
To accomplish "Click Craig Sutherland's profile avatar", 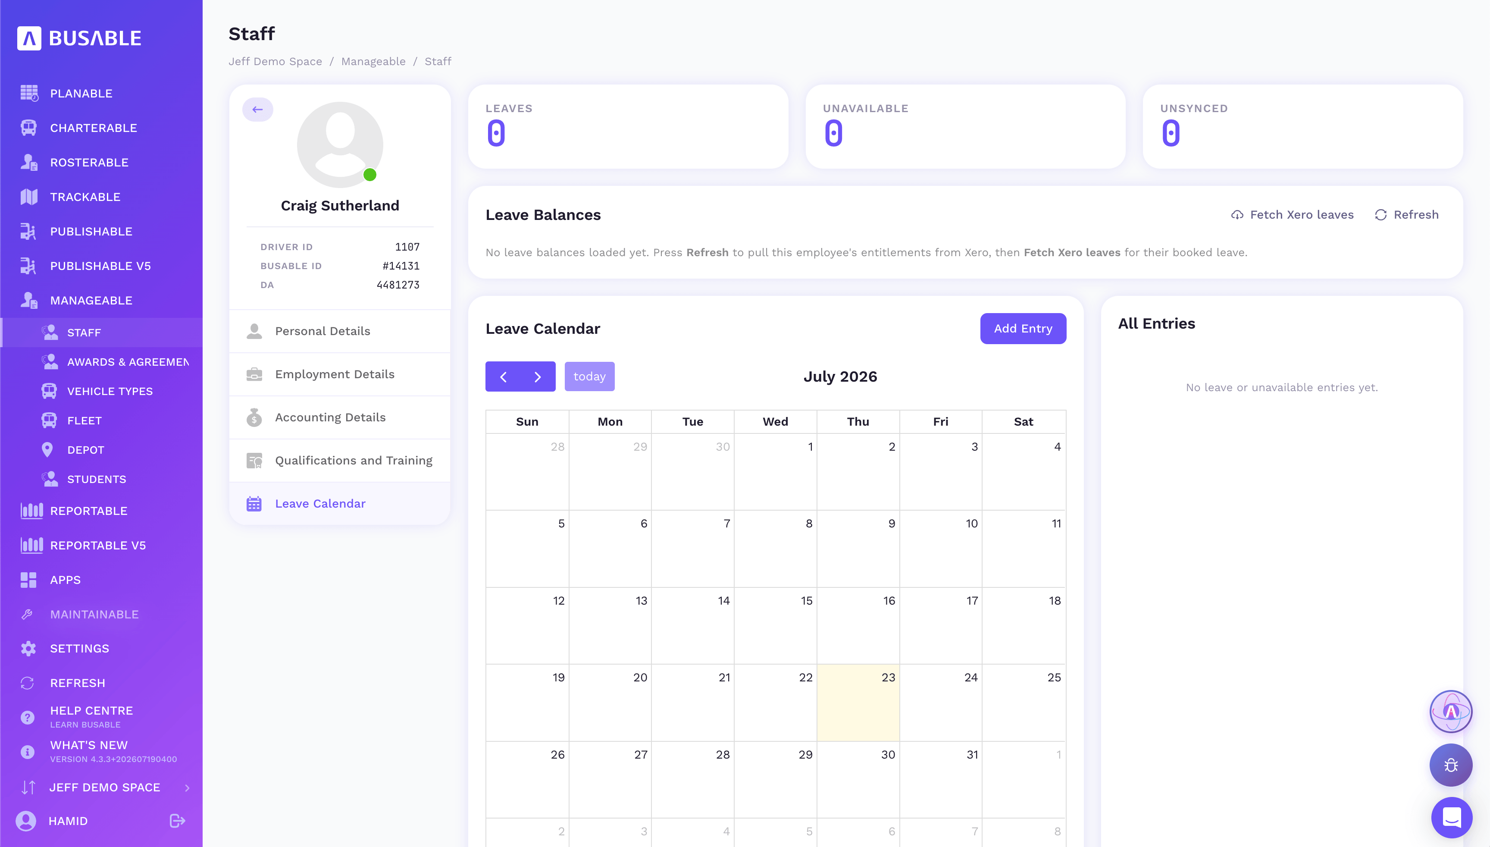I will coord(340,145).
